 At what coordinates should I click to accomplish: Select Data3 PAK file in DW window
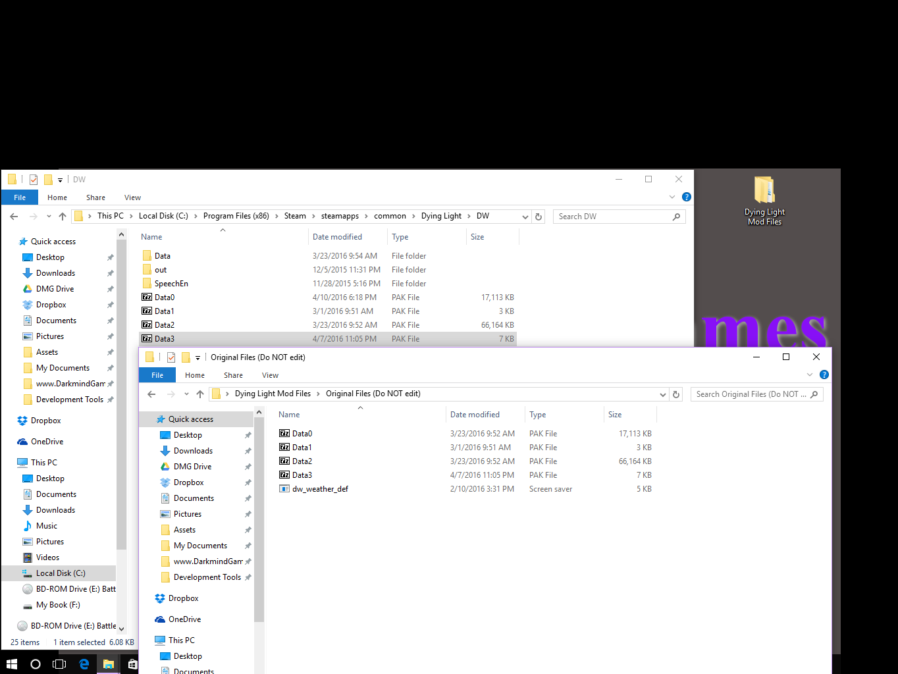point(165,339)
